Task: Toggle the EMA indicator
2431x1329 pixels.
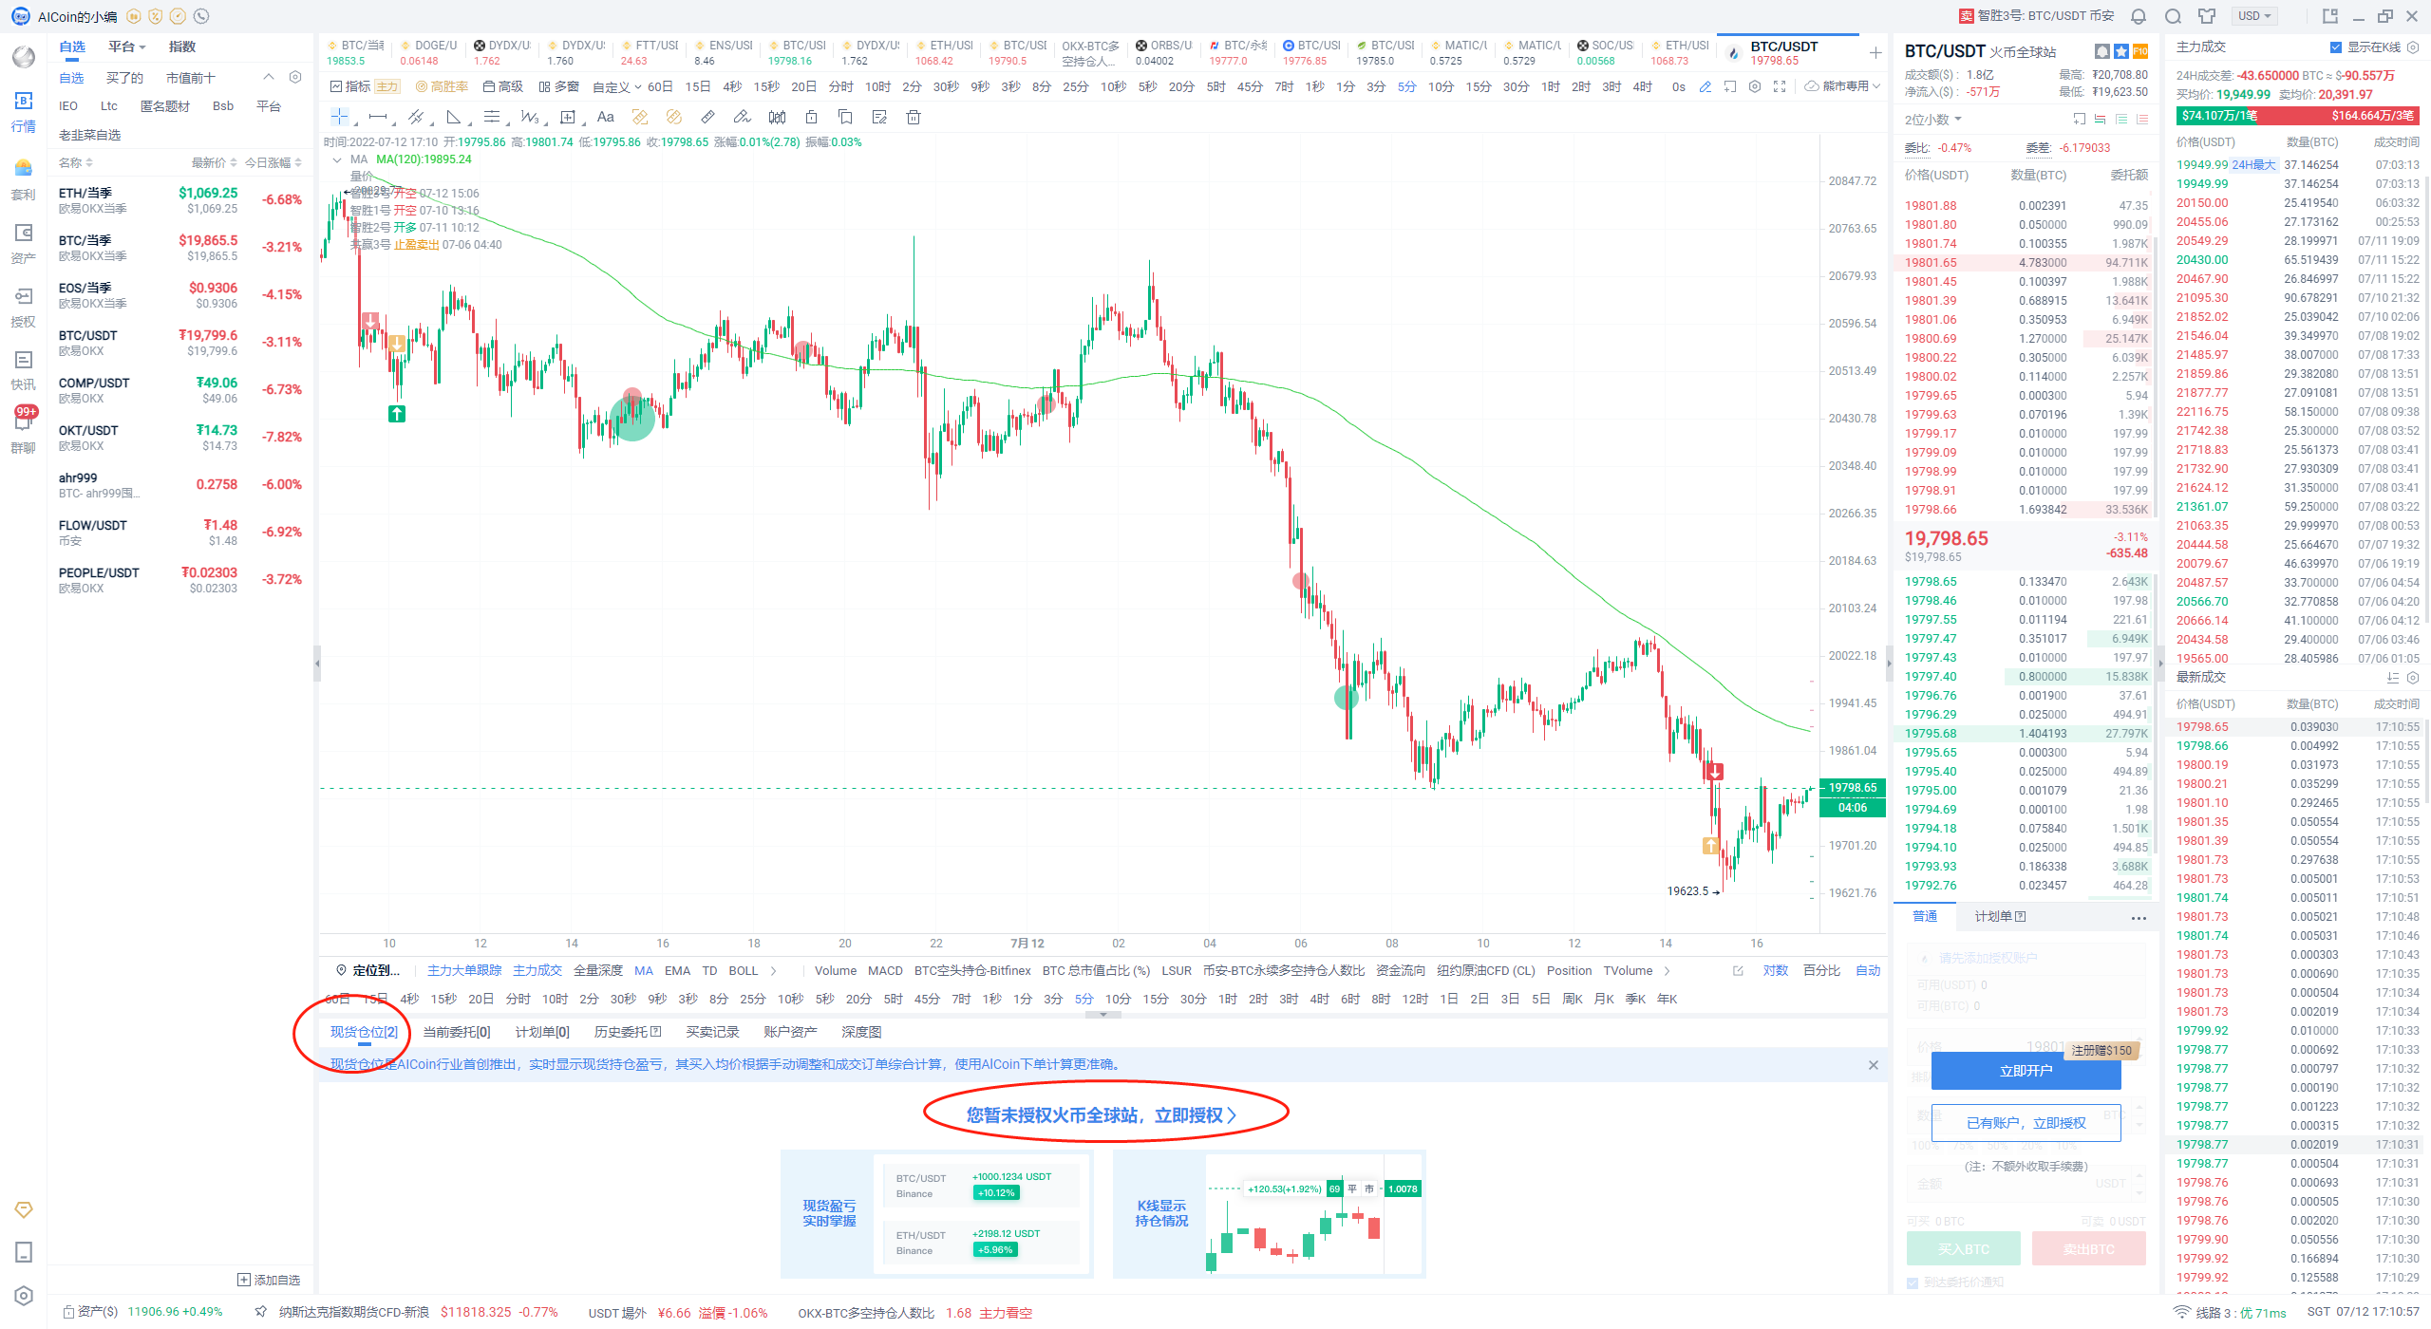Action: (677, 970)
